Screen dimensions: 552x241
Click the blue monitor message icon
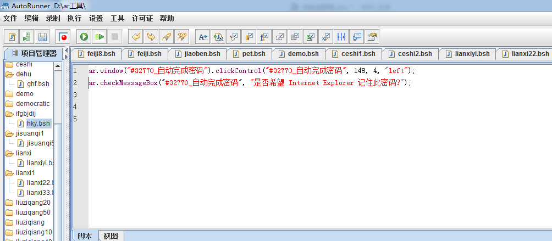[357, 36]
